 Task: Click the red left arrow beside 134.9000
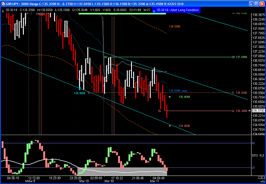click(170, 126)
